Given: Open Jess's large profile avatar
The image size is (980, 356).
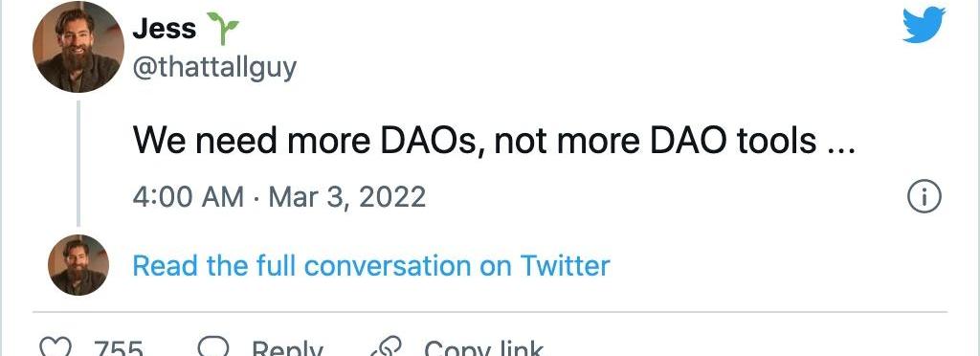Looking at the screenshot, I should tap(78, 47).
